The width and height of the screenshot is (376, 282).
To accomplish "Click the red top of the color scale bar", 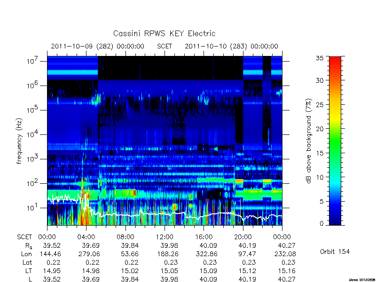I will click(x=335, y=61).
